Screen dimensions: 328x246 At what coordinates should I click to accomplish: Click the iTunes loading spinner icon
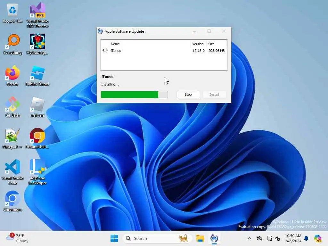pyautogui.click(x=105, y=50)
